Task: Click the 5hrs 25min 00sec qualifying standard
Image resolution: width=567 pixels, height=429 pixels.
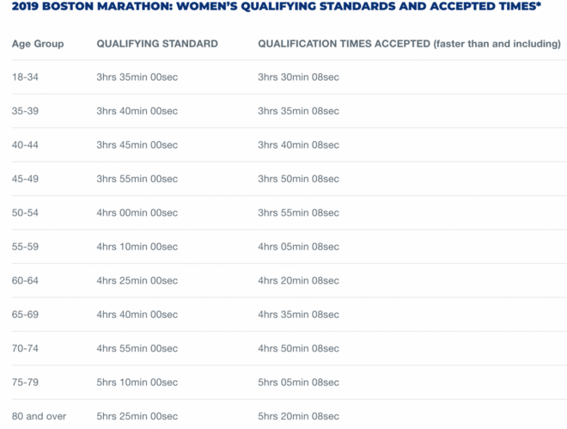Action: pos(137,416)
